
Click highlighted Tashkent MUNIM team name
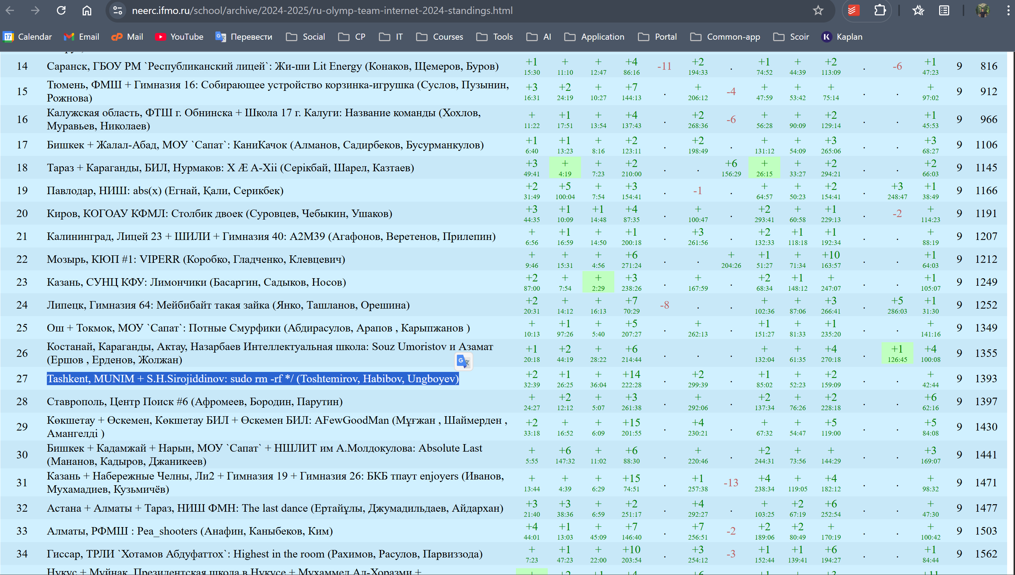coord(253,379)
